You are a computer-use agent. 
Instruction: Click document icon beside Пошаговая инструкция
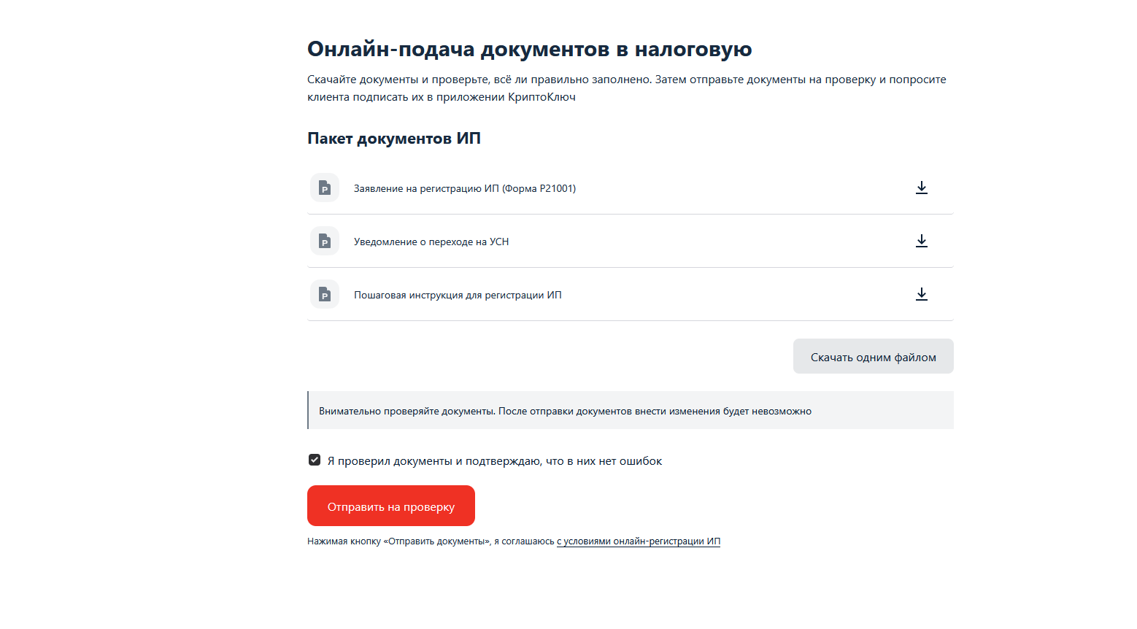[325, 294]
